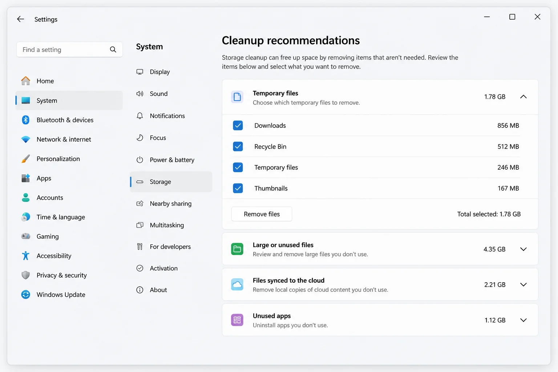Click the Settings window title
The image size is (558, 372).
[x=46, y=19]
